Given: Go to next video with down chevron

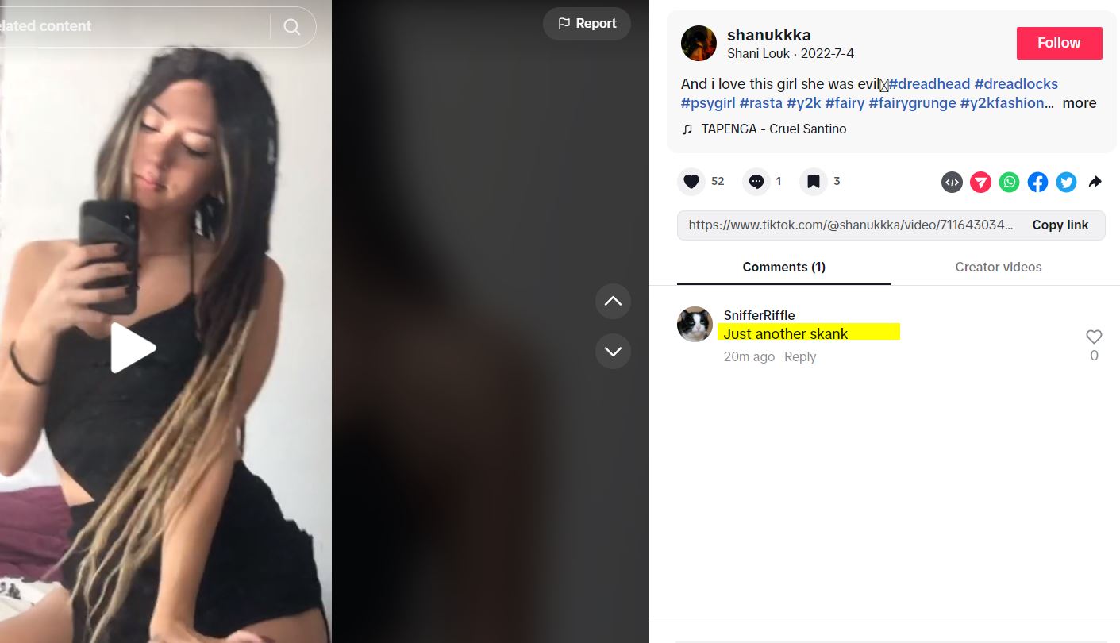Looking at the screenshot, I should 613,352.
